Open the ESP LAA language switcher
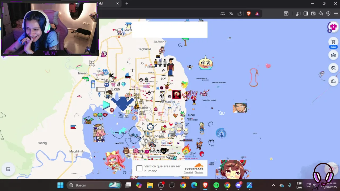340x191 pixels. (x=299, y=185)
